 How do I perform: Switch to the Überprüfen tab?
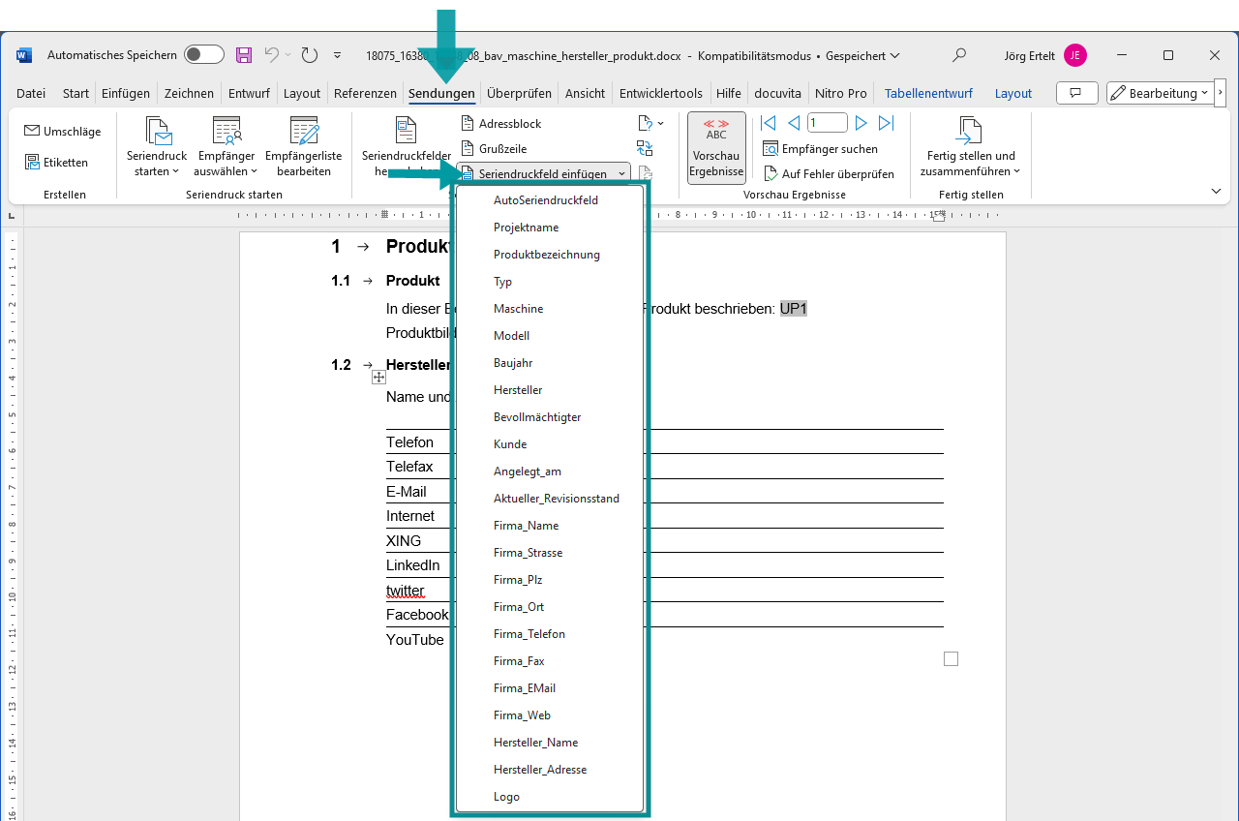click(x=519, y=94)
